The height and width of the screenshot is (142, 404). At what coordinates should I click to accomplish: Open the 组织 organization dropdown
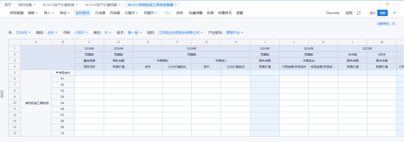180,33
